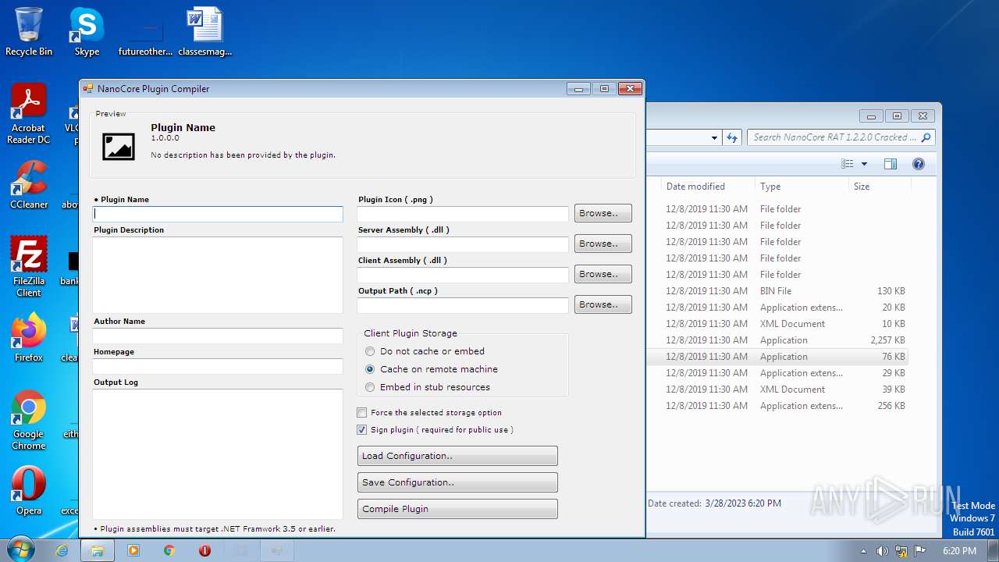999x562 pixels.
Task: Sort by the Date modified column
Action: [706, 187]
